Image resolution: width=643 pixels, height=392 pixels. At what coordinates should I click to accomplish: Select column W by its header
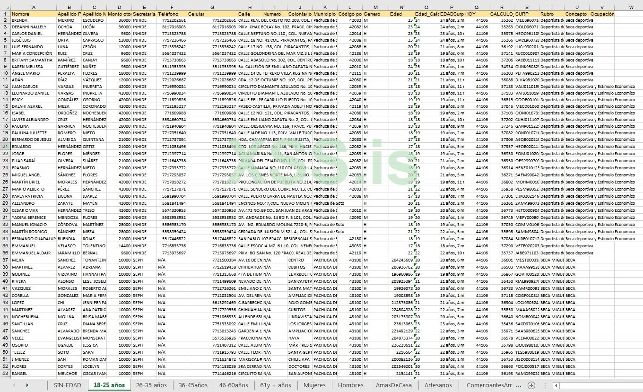[632, 8]
